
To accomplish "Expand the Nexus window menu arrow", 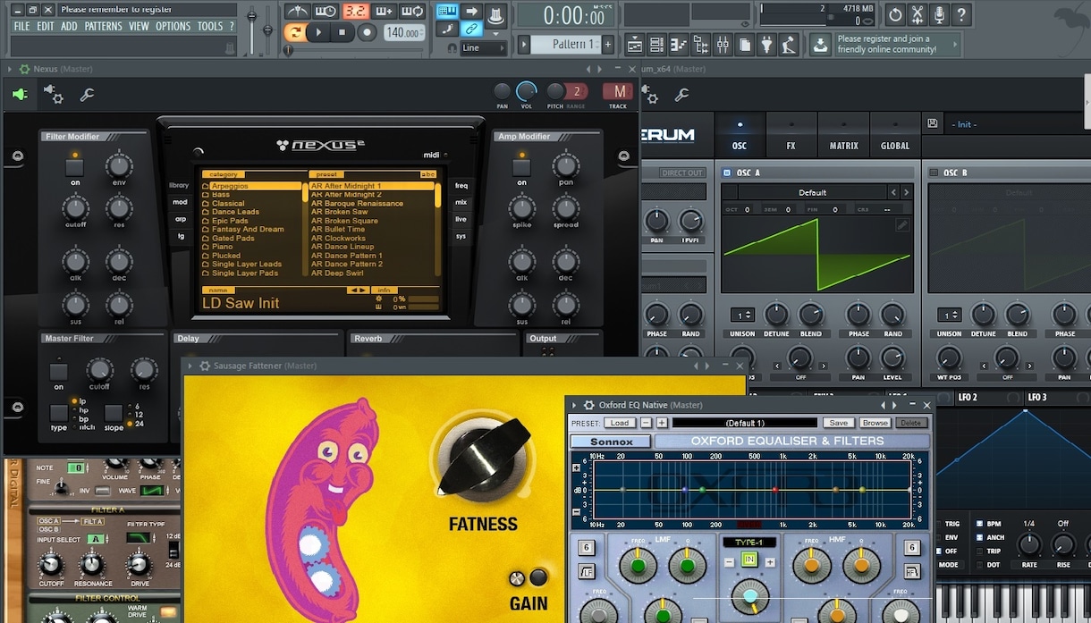I will (10, 69).
